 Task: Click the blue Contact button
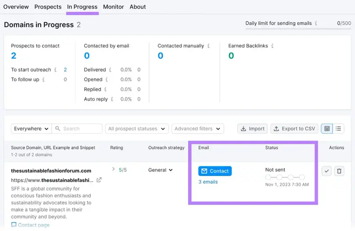(x=215, y=171)
